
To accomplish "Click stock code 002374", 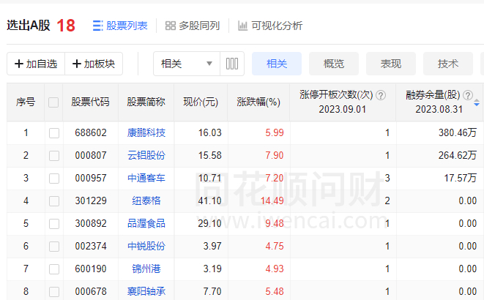I will 91,247.
